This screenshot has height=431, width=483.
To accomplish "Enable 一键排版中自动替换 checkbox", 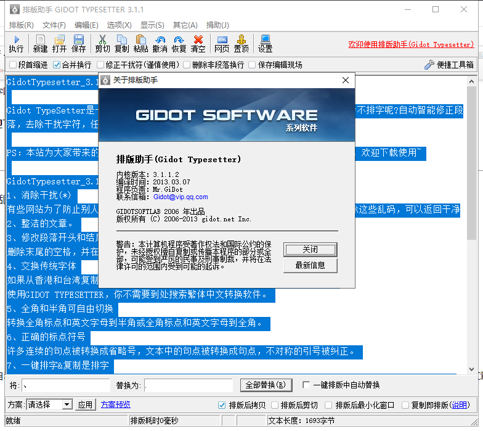I will point(306,385).
